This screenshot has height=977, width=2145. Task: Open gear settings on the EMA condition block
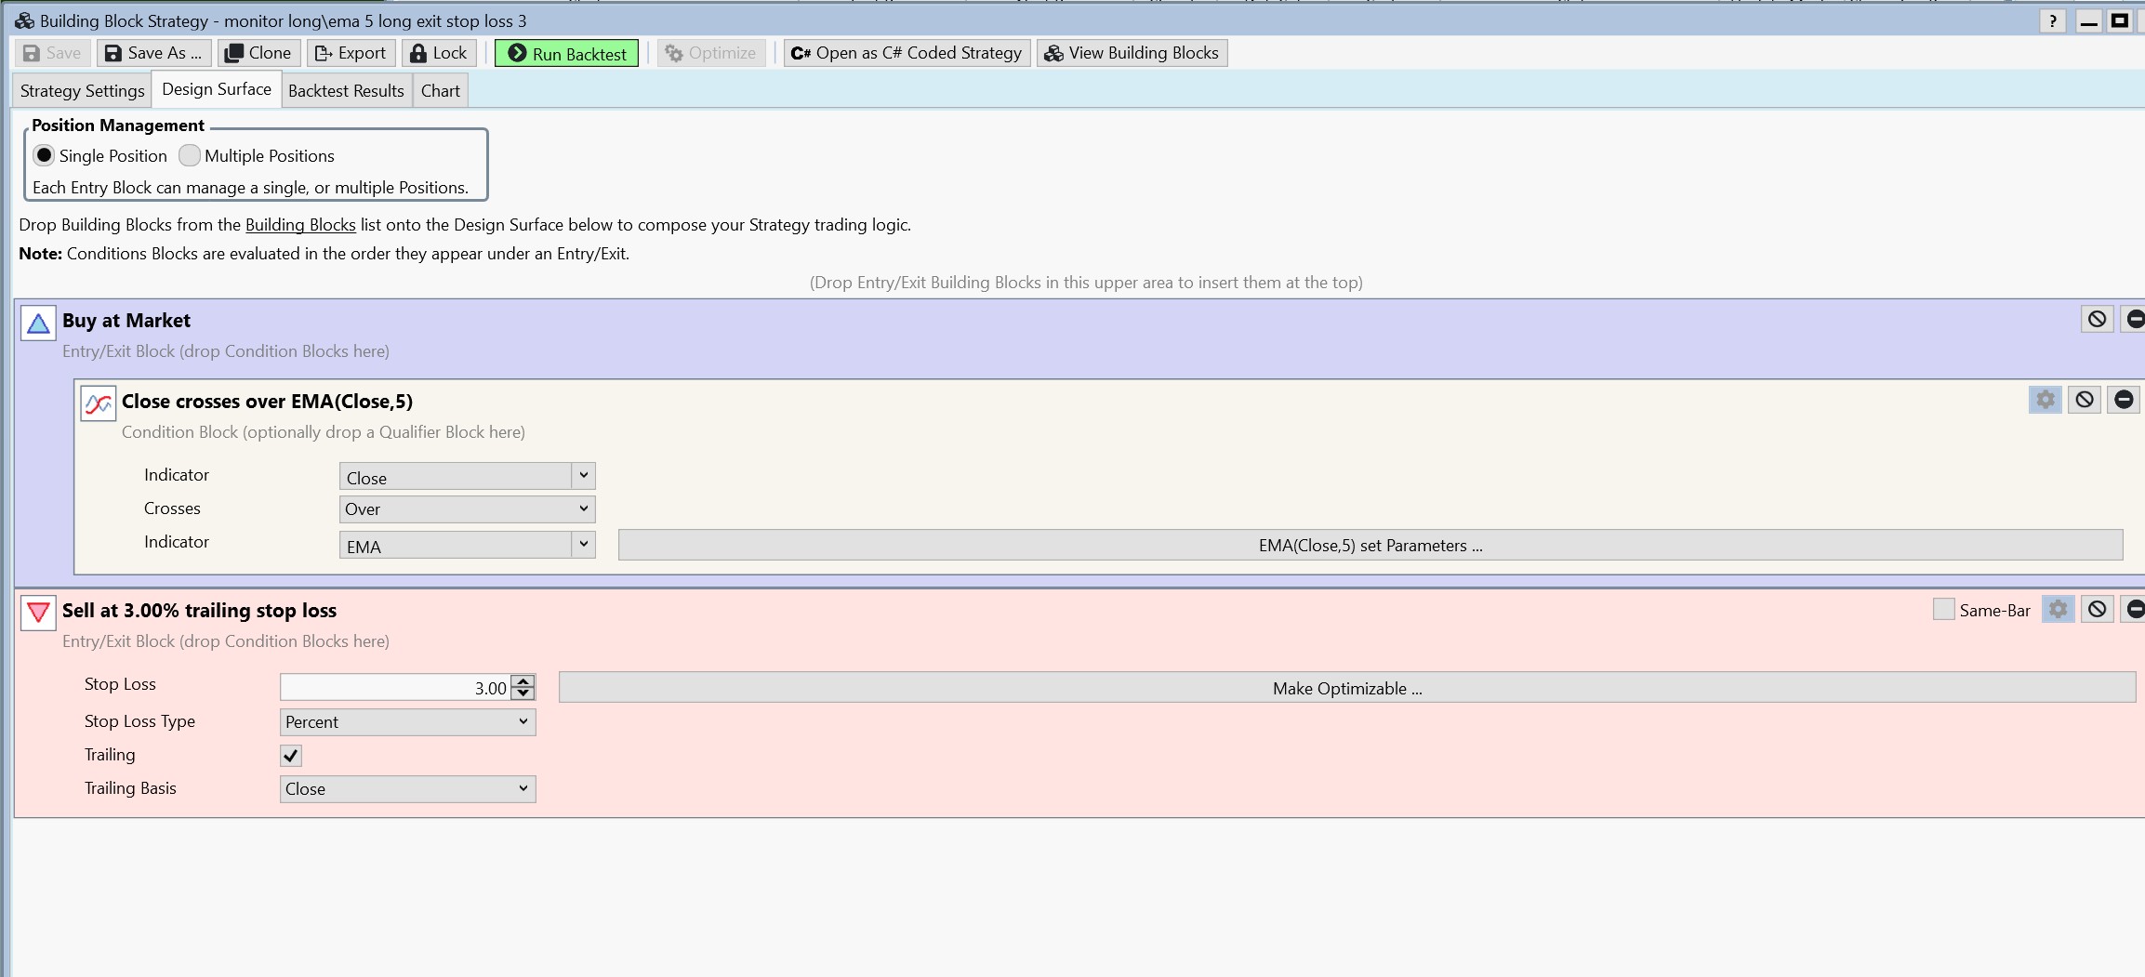point(2045,400)
